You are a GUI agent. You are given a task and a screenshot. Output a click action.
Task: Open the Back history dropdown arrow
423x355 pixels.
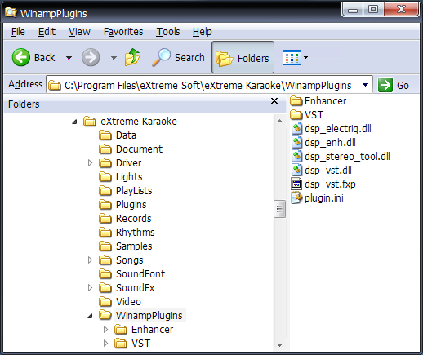(x=69, y=58)
